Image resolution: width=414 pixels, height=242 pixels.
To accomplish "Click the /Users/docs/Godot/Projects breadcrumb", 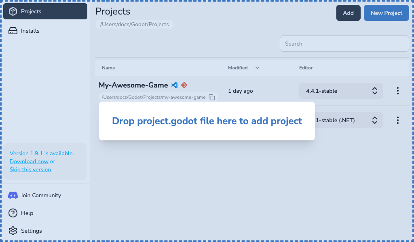I will click(135, 24).
